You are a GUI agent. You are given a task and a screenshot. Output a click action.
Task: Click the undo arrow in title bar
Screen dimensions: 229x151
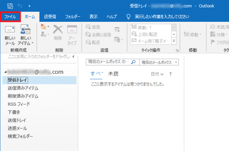click(20, 6)
